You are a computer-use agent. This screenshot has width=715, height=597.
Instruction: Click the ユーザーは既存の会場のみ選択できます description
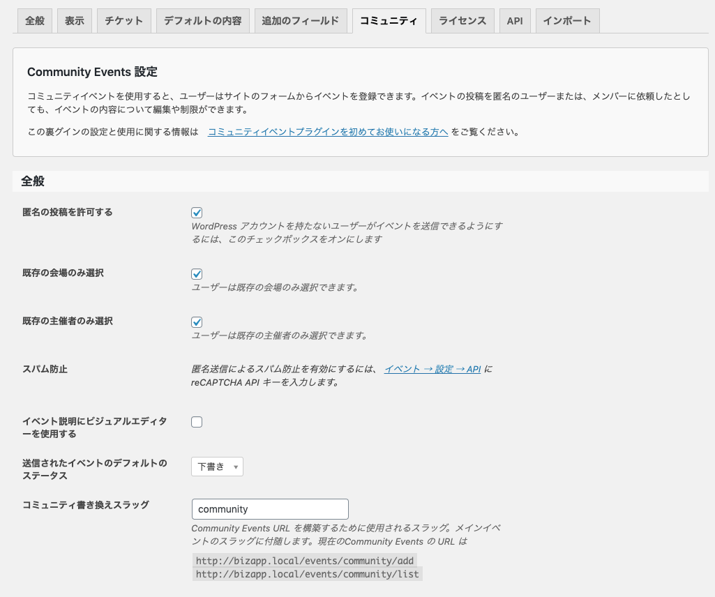pyautogui.click(x=275, y=287)
